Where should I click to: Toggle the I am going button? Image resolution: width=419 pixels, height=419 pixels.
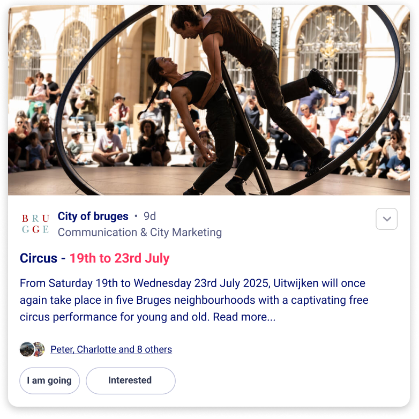49,380
